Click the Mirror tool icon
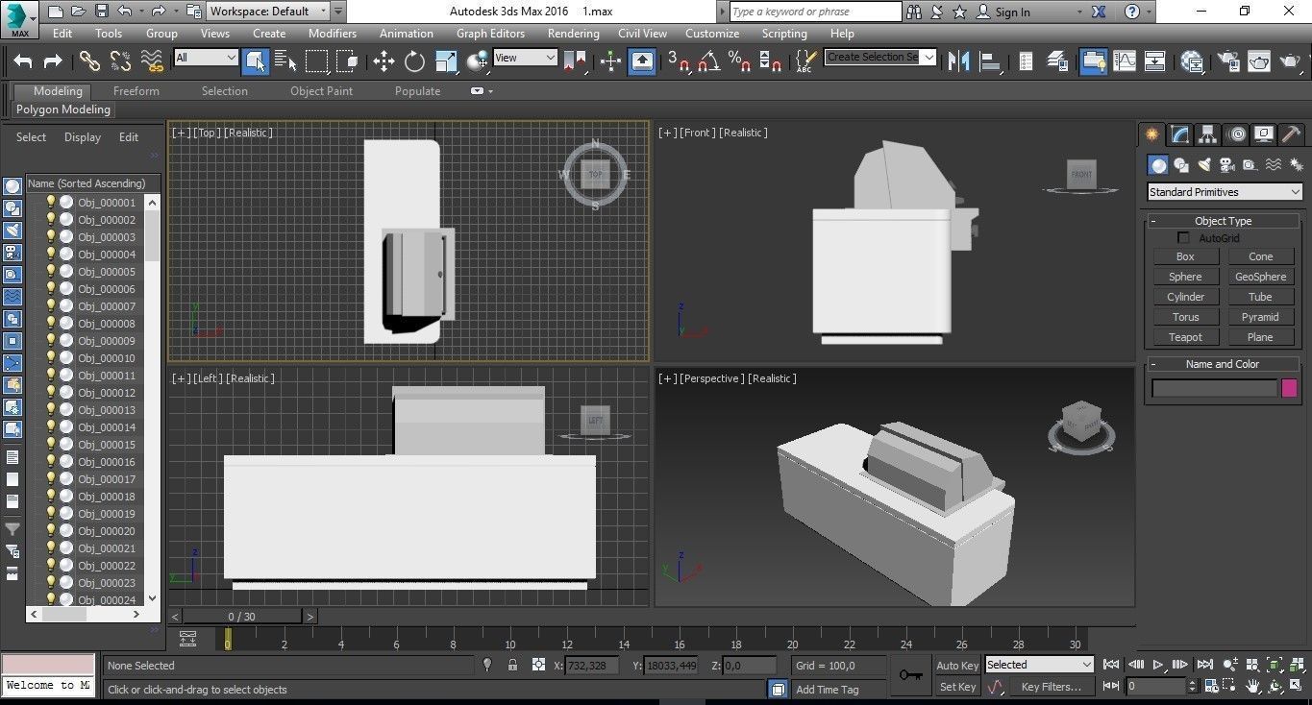1312x705 pixels. [x=958, y=61]
